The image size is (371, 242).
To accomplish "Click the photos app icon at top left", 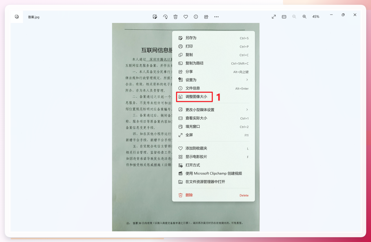I will click(17, 17).
